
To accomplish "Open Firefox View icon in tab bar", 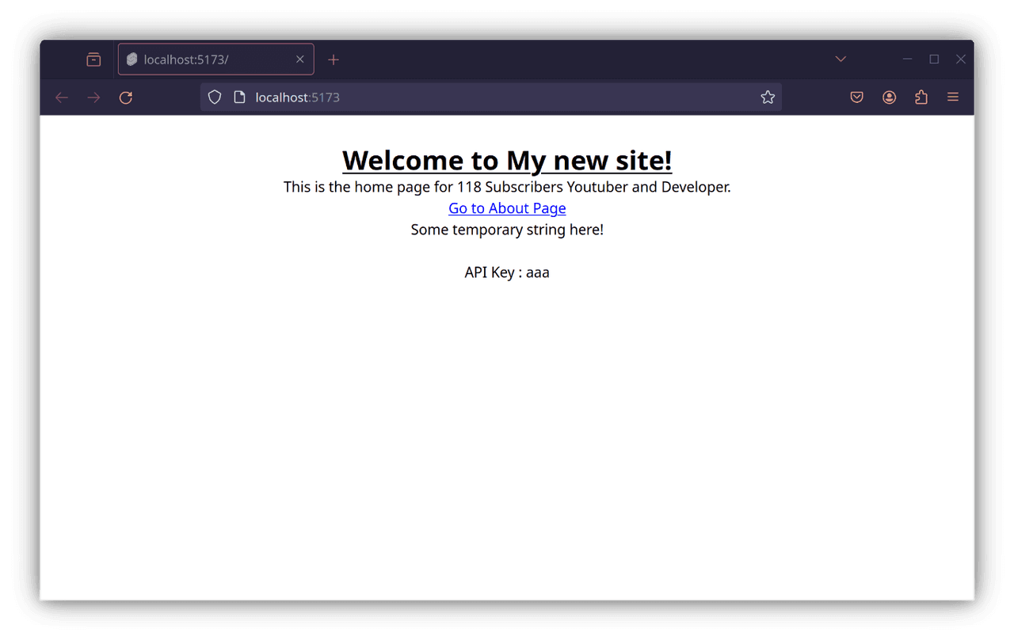I will (93, 59).
